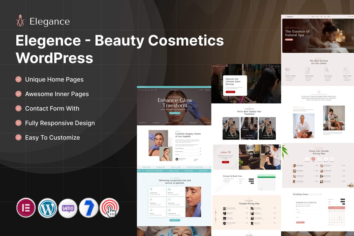Screen dimensions: 354x236
Task: Click the woman face surgery photo
Action: (158, 143)
